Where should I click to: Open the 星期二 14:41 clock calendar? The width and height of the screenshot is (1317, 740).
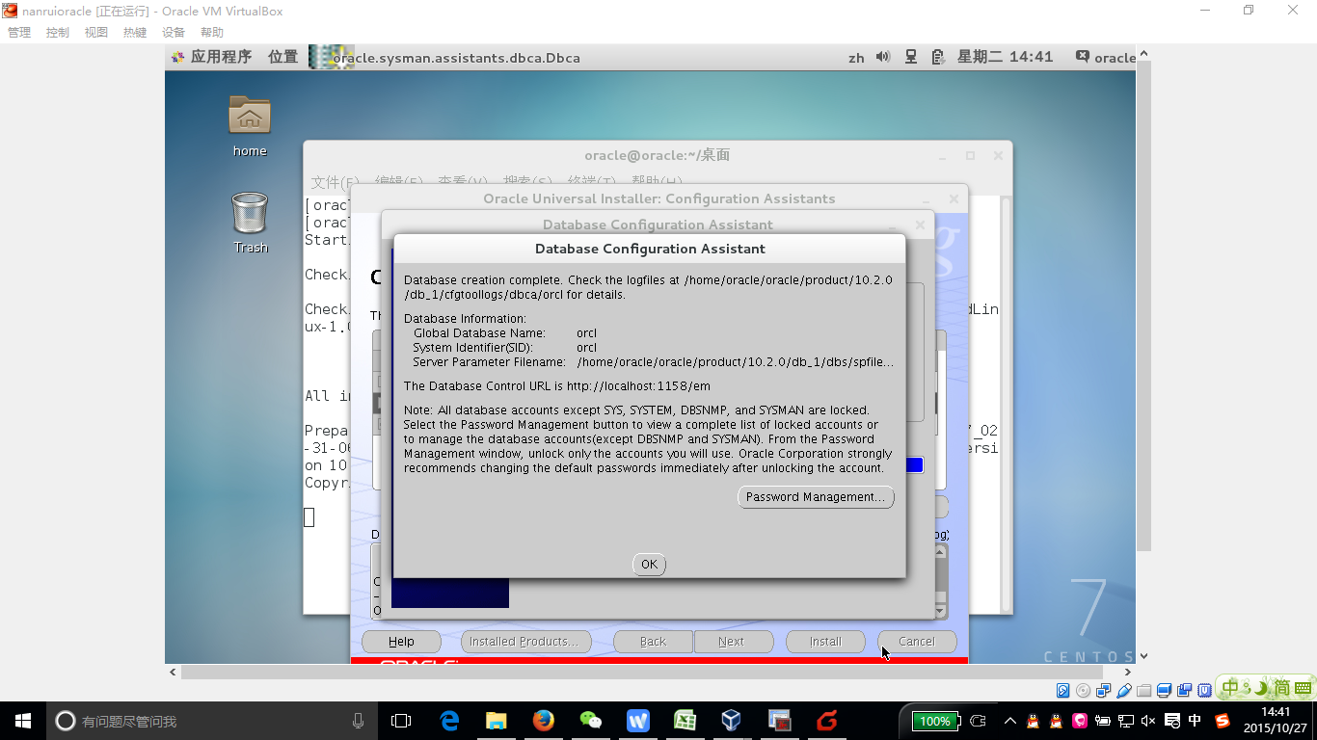(x=1005, y=57)
